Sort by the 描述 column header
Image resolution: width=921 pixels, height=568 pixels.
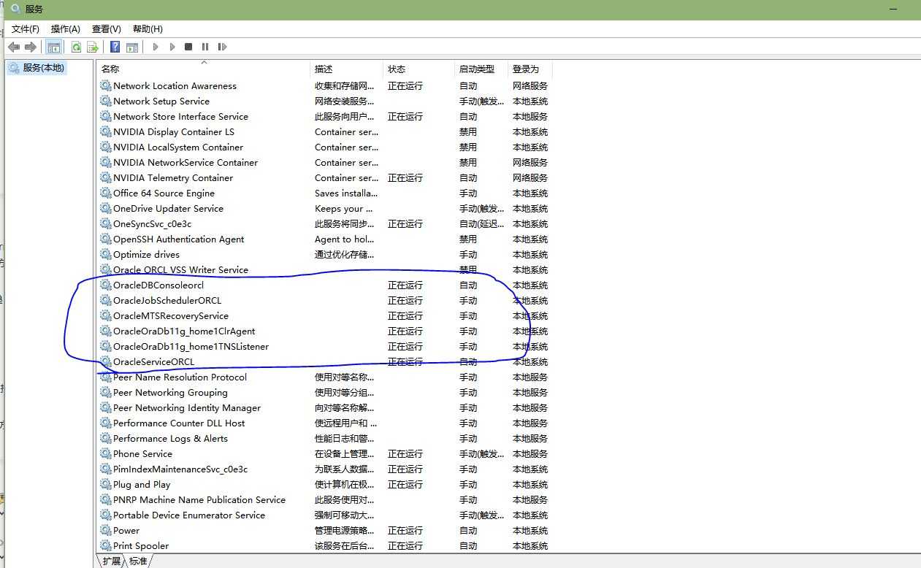347,69
